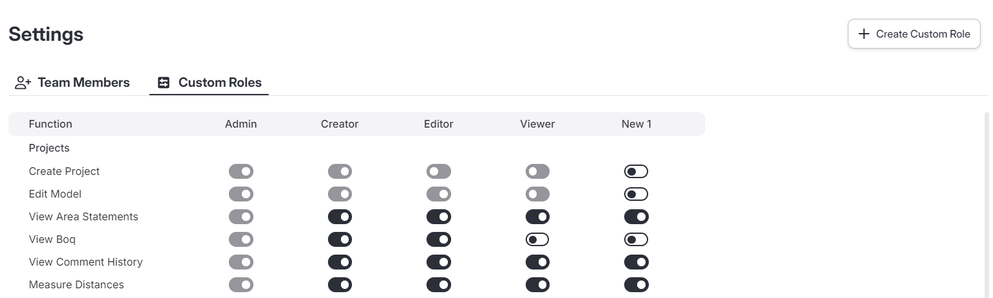Click the Custom Roles sliders icon
The width and height of the screenshot is (993, 298).
(x=164, y=83)
